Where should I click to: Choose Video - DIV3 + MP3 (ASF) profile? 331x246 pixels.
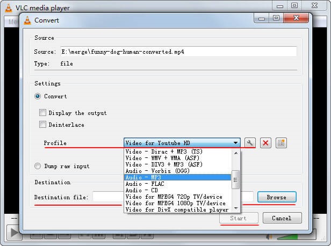point(177,164)
